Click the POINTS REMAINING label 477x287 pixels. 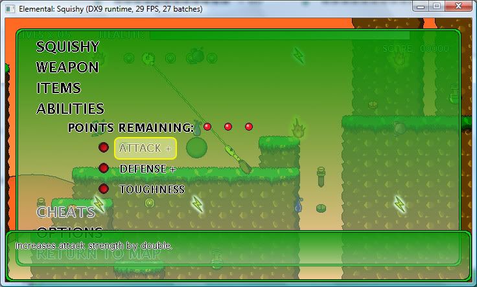(x=131, y=127)
